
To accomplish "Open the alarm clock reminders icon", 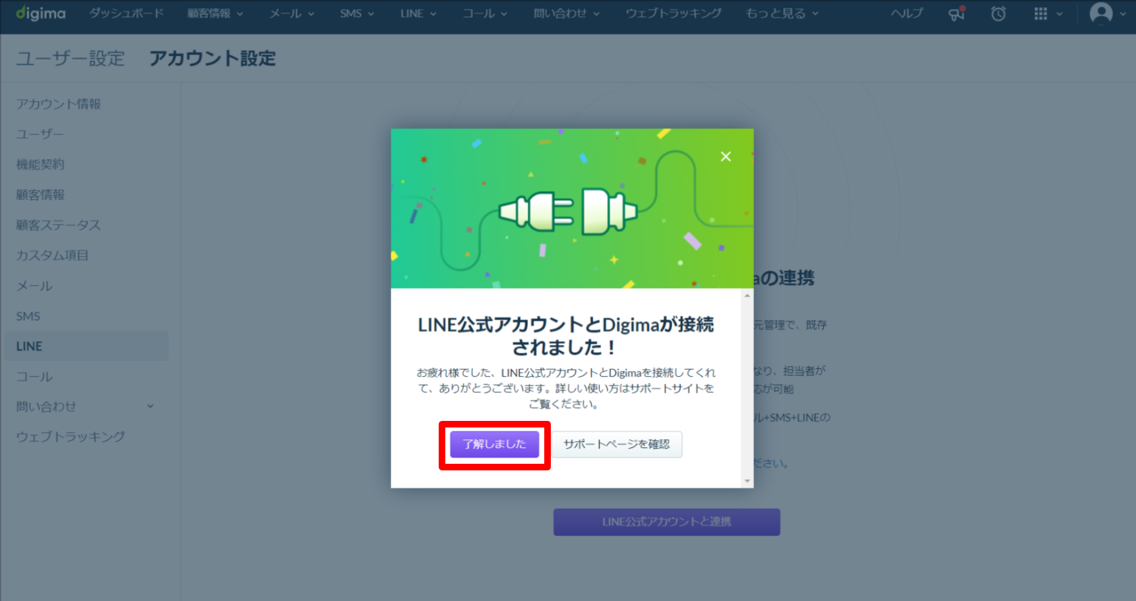I will tap(998, 13).
